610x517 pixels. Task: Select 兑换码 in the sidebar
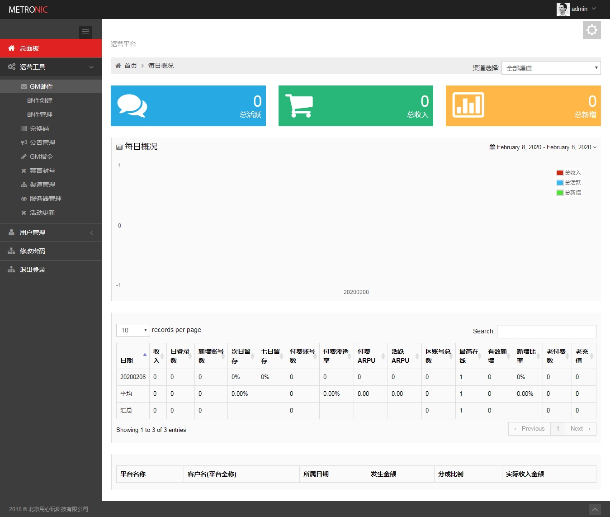click(39, 128)
